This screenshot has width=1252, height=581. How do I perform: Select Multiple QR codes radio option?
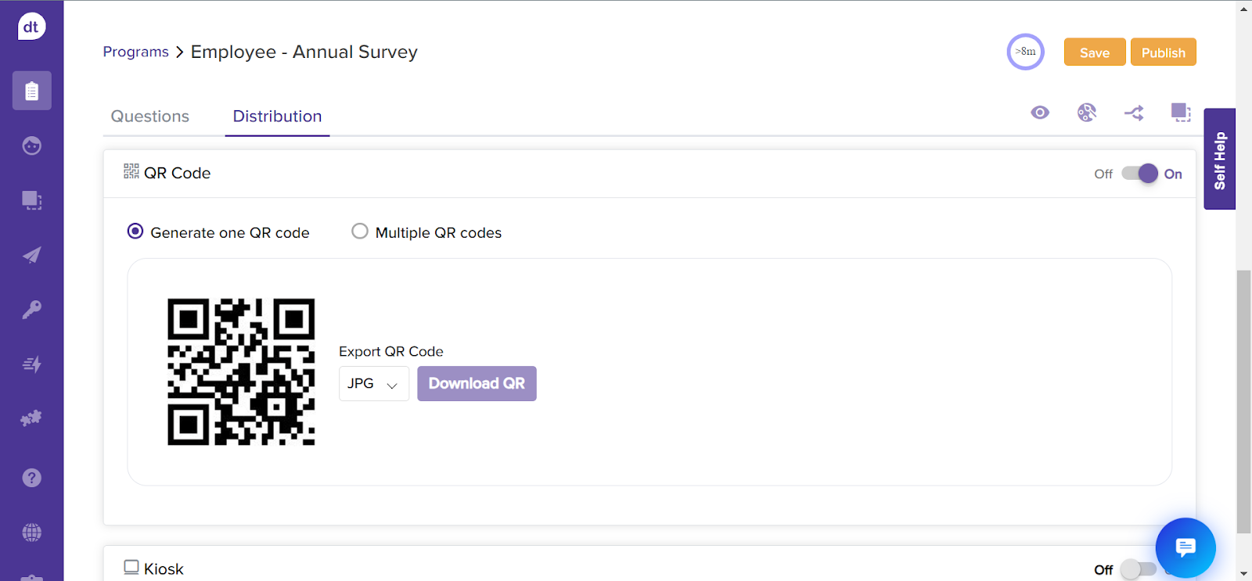(360, 231)
